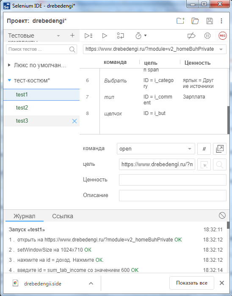Click the цель column header
Viewport: 232px width, 296px height.
[151, 63]
